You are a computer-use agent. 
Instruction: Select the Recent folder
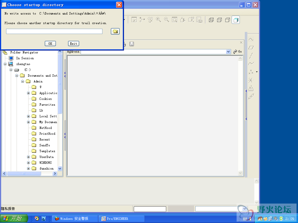(45, 140)
